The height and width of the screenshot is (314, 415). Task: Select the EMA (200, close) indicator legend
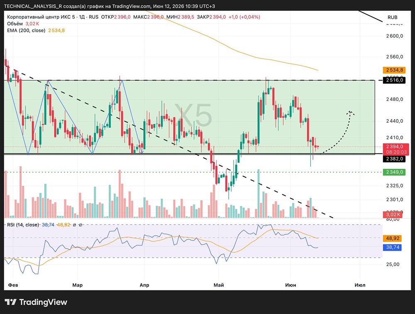[26, 30]
